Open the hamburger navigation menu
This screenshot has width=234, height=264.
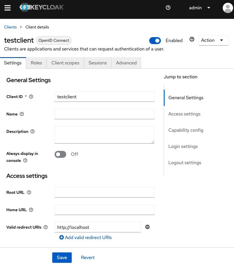point(8,8)
